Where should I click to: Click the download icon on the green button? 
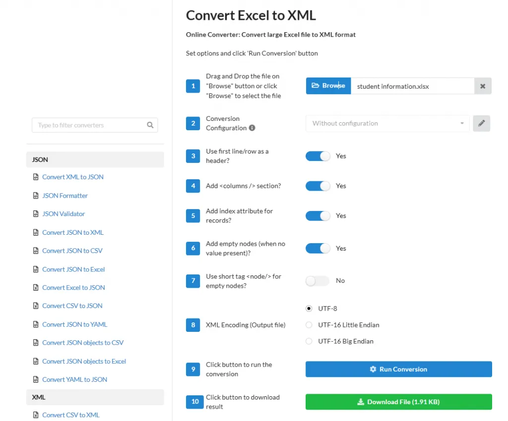click(x=362, y=402)
